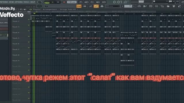Image resolution: width=184 pixels, height=103 pixels.
Task: Select the Strings Solo #2 clip on Track 4
Action: [129, 34]
